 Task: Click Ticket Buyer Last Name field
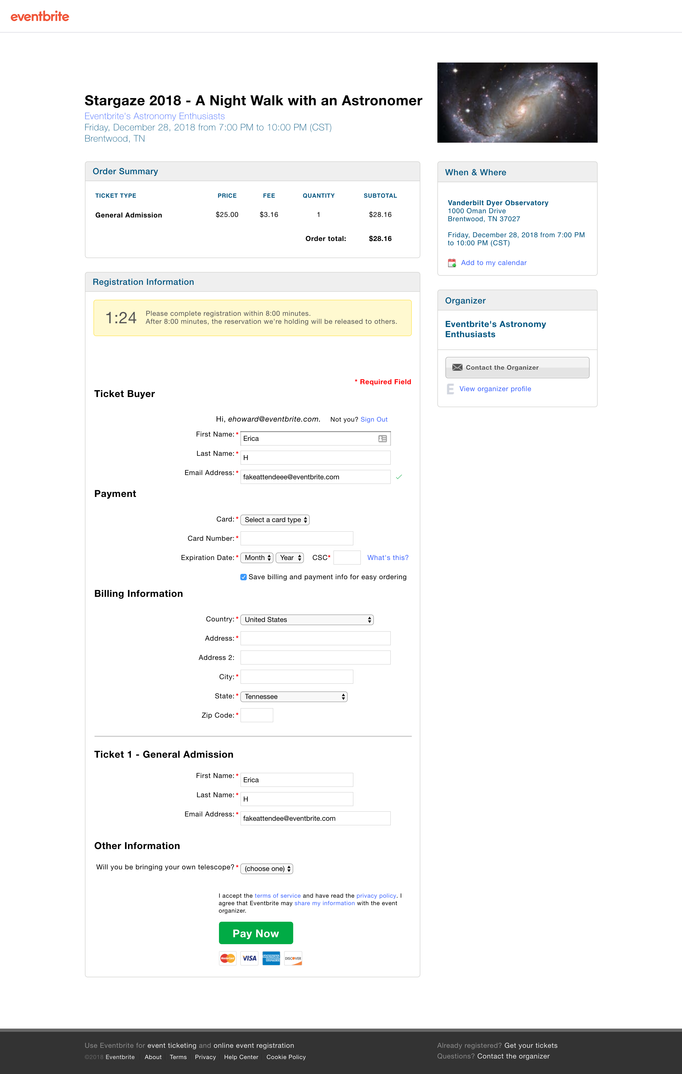point(316,458)
